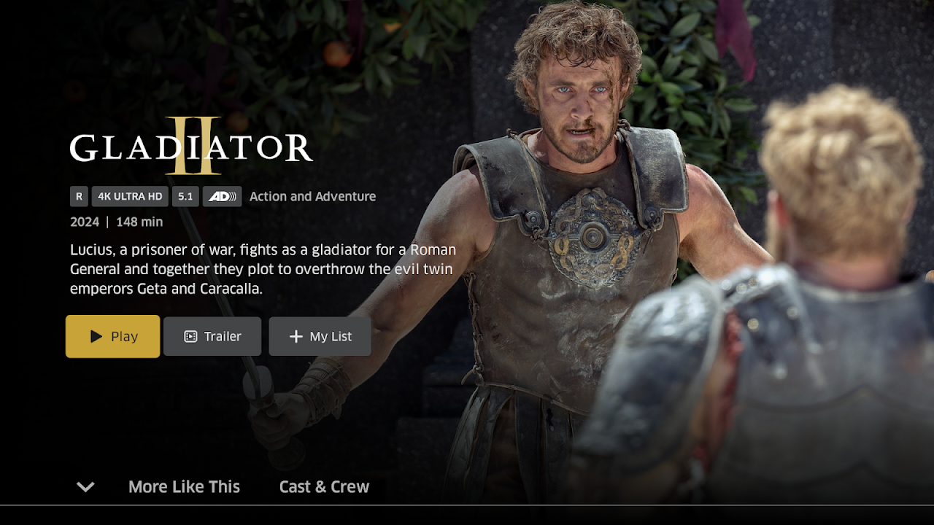Switch to the Cast & Crew tab
Viewport: 934px width, 525px height.
pyautogui.click(x=324, y=486)
